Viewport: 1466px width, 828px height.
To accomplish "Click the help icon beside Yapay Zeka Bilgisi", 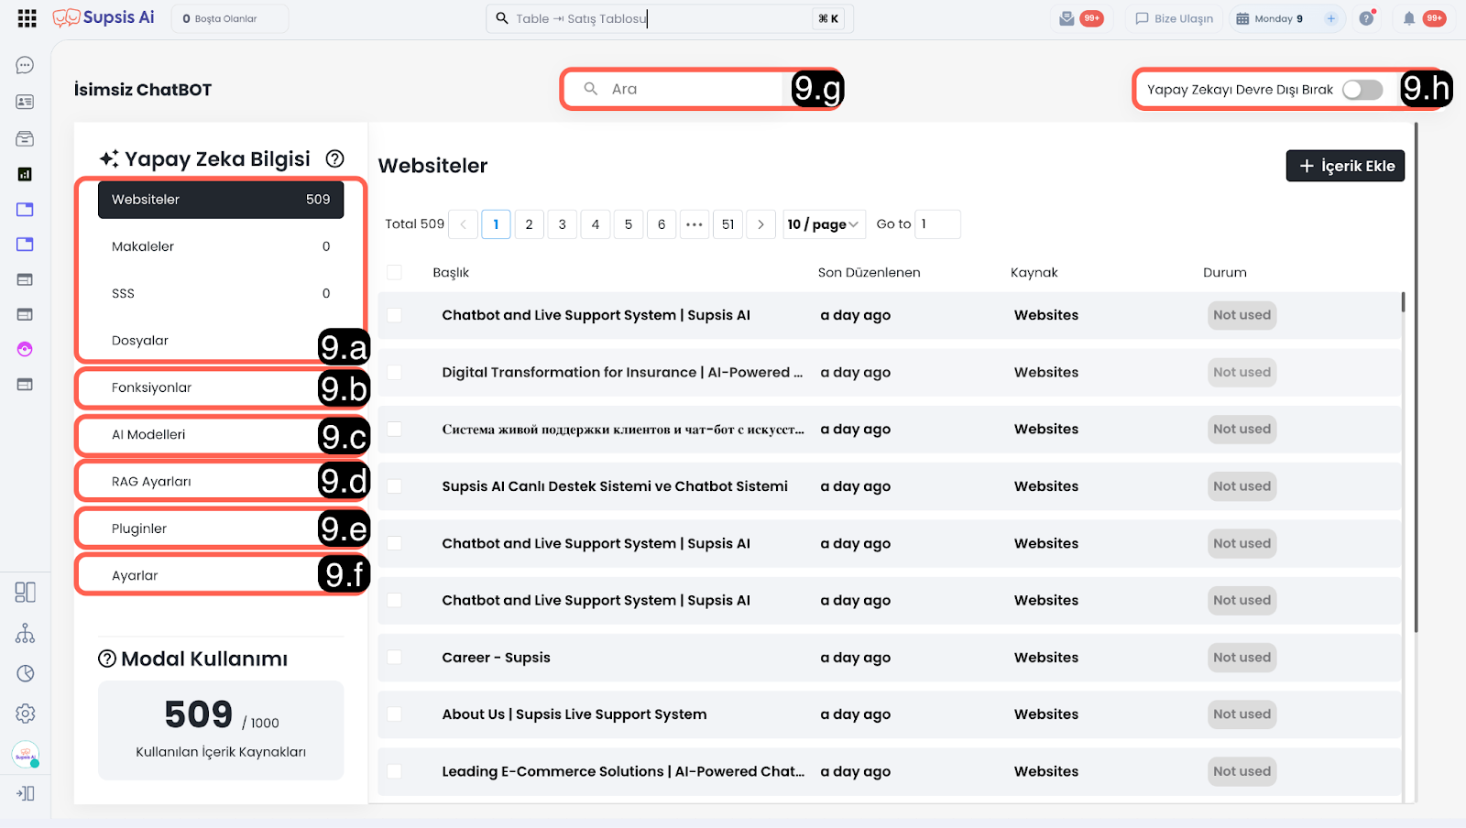I will click(x=335, y=159).
